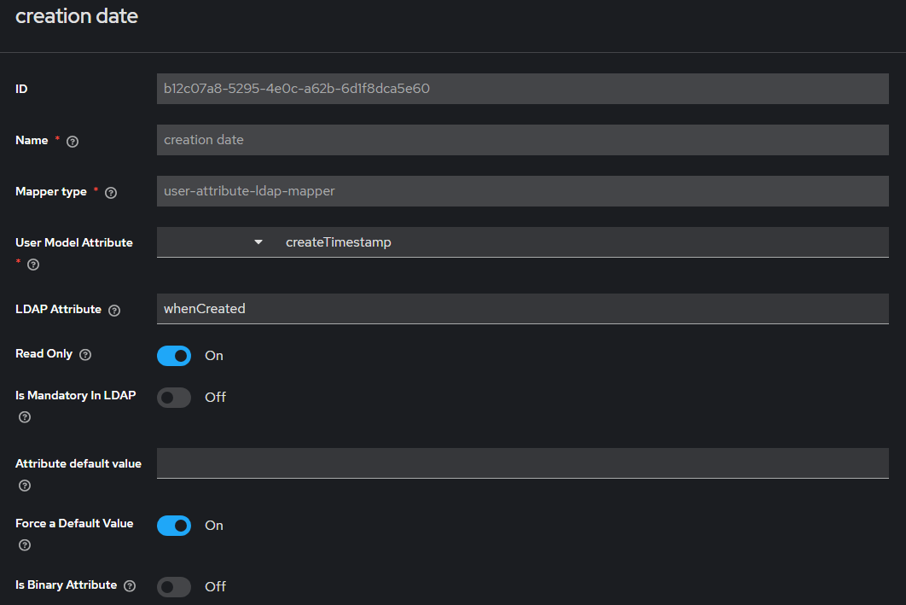
Task: Click the LDAP Attribute field with whenCreated
Action: click(522, 309)
